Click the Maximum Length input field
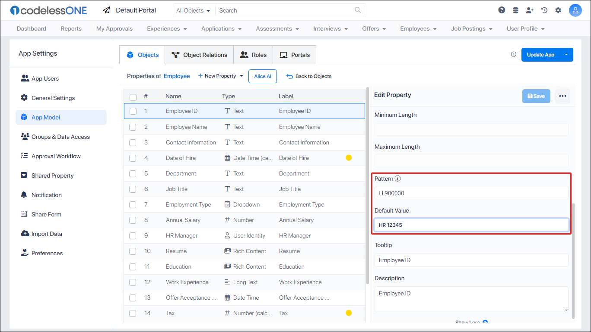Viewport: 591px width, 332px height. (x=471, y=161)
